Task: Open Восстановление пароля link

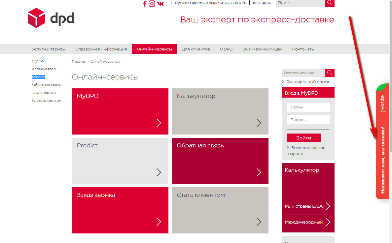Action: pyautogui.click(x=306, y=150)
